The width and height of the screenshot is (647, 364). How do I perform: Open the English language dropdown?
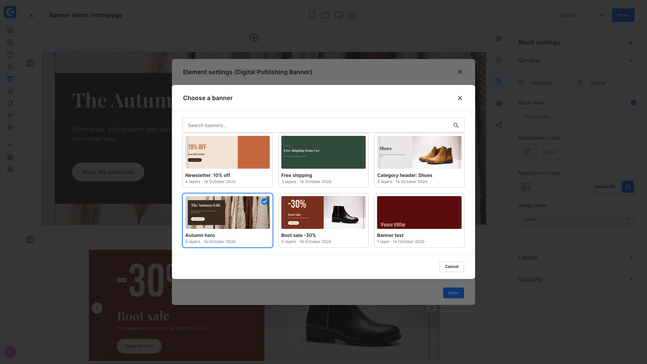pyautogui.click(x=581, y=15)
